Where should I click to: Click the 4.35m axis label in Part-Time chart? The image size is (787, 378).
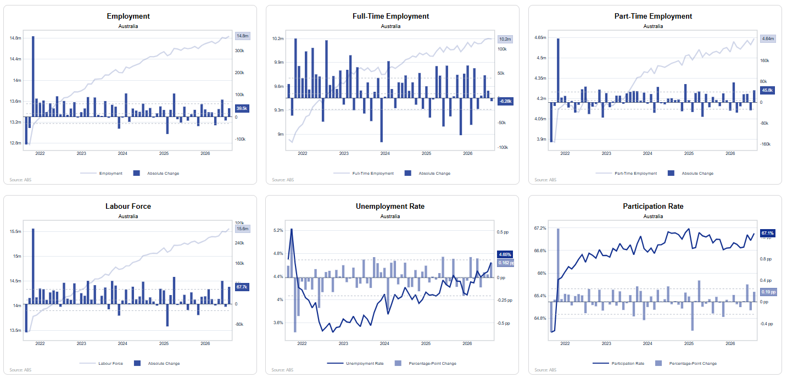pos(540,79)
